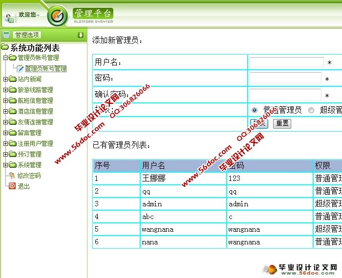Click the folder icon of 系统管理
This screenshot has height=278, width=342.
tap(13, 164)
